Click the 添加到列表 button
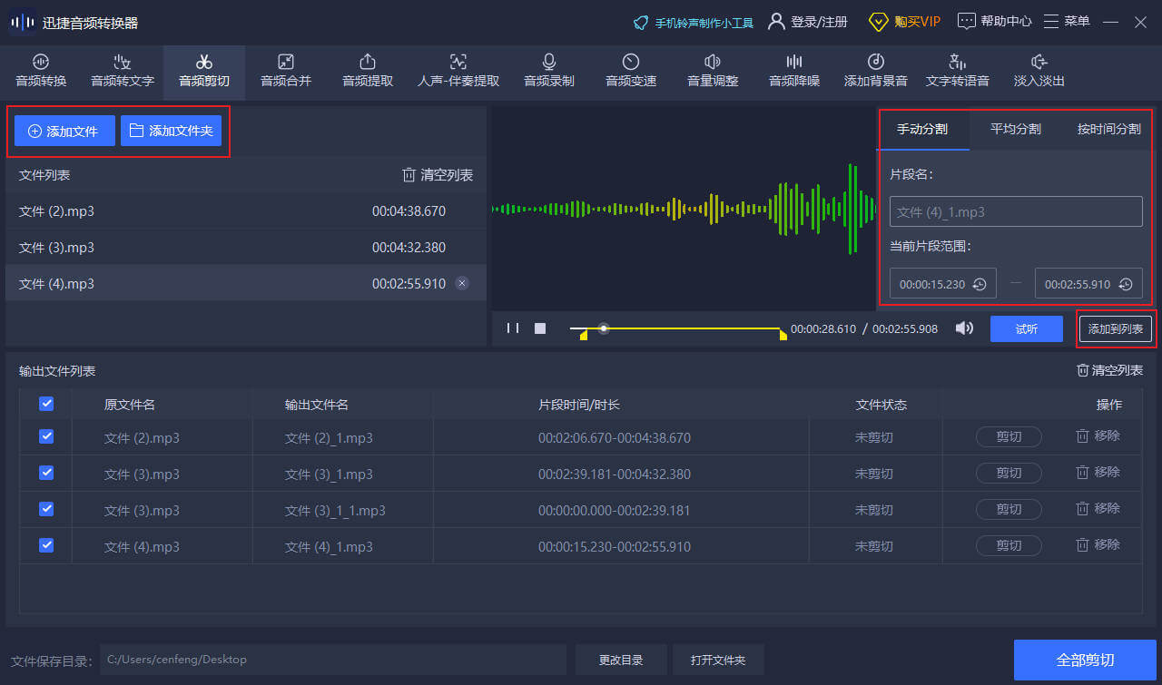The height and width of the screenshot is (685, 1162). point(1116,329)
